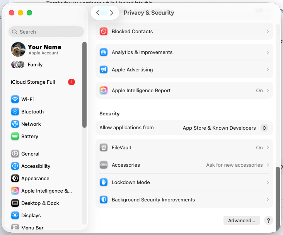Click the Wi-Fi icon in sidebar

point(15,99)
